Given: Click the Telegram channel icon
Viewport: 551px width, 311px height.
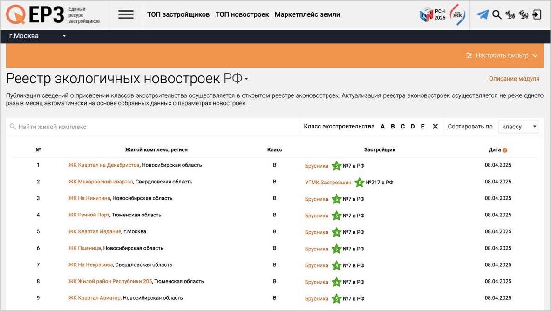Looking at the screenshot, I should [x=483, y=15].
